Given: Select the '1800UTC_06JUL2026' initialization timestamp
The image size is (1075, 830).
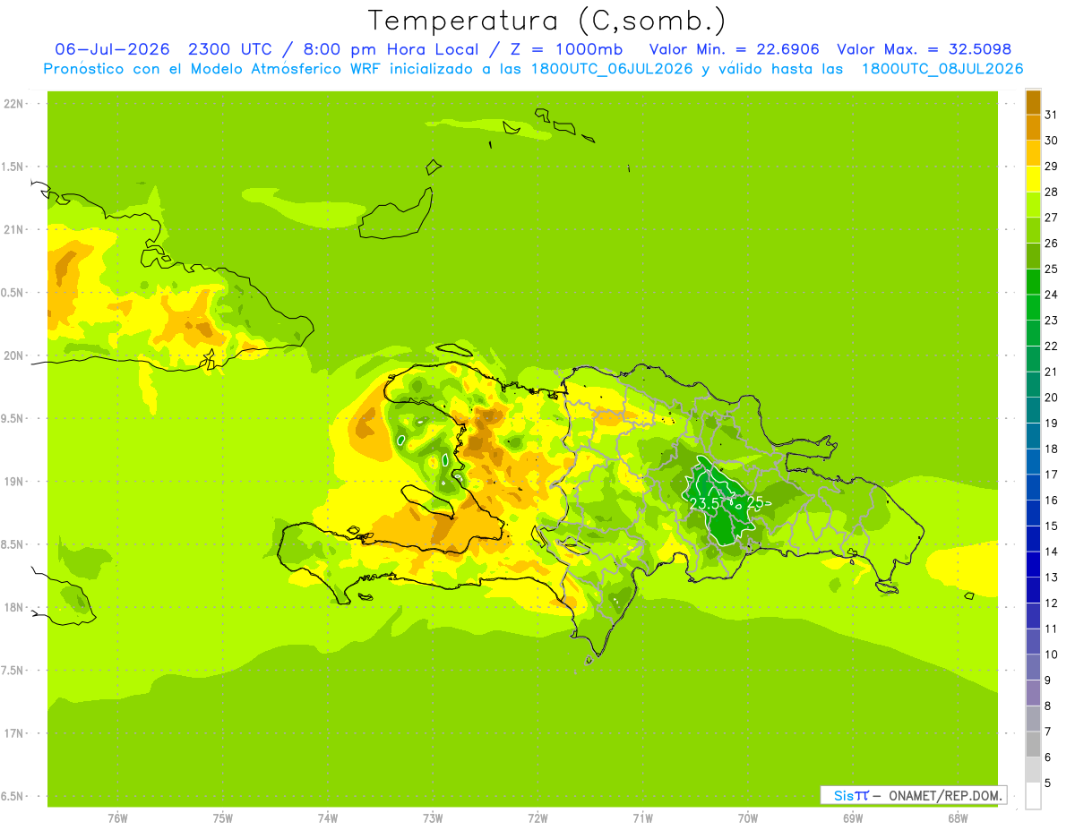Looking at the screenshot, I should [x=613, y=69].
